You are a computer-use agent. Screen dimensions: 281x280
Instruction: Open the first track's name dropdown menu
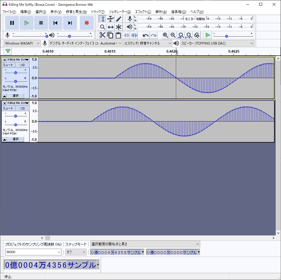(x=18, y=60)
